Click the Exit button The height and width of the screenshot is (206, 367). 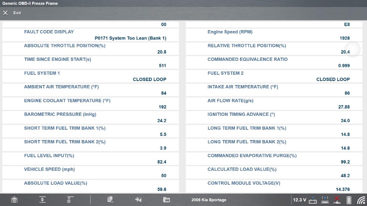(17, 13)
